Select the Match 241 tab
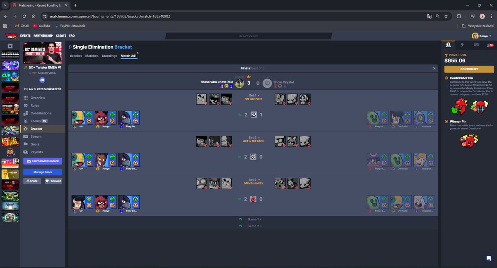 (128, 56)
